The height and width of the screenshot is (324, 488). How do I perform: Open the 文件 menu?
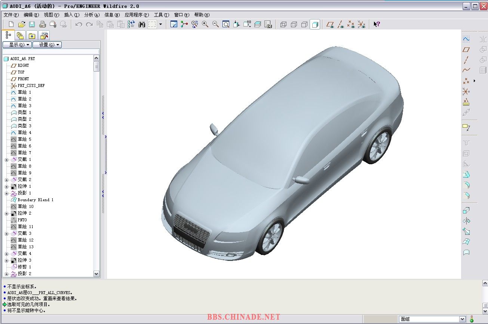tap(11, 15)
